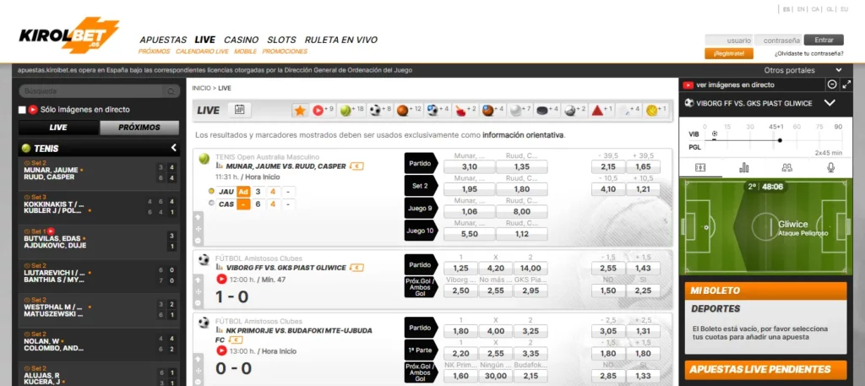This screenshot has height=386, width=865.
Task: Click the Entrar login button
Action: [824, 40]
